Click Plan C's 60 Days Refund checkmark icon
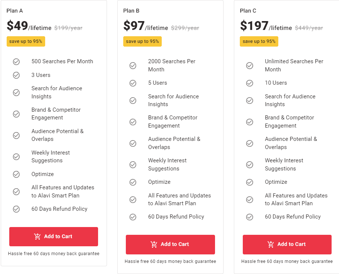 coord(250,217)
